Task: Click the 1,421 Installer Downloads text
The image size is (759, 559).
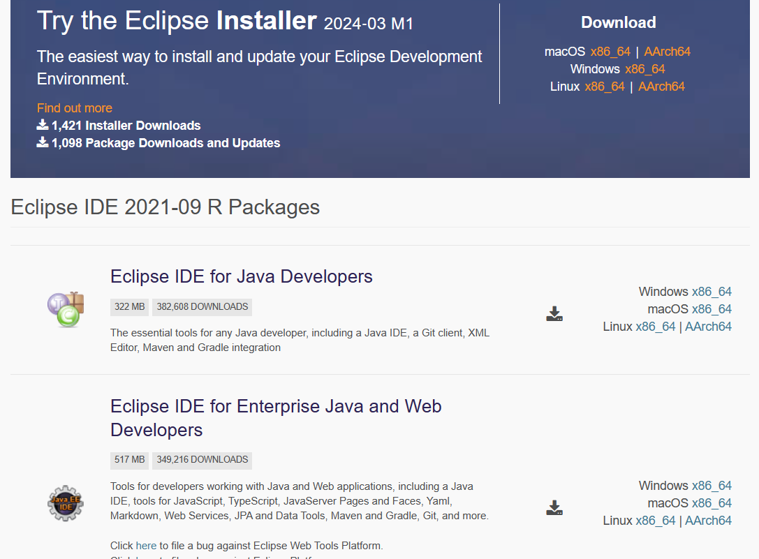Action: [x=126, y=126]
